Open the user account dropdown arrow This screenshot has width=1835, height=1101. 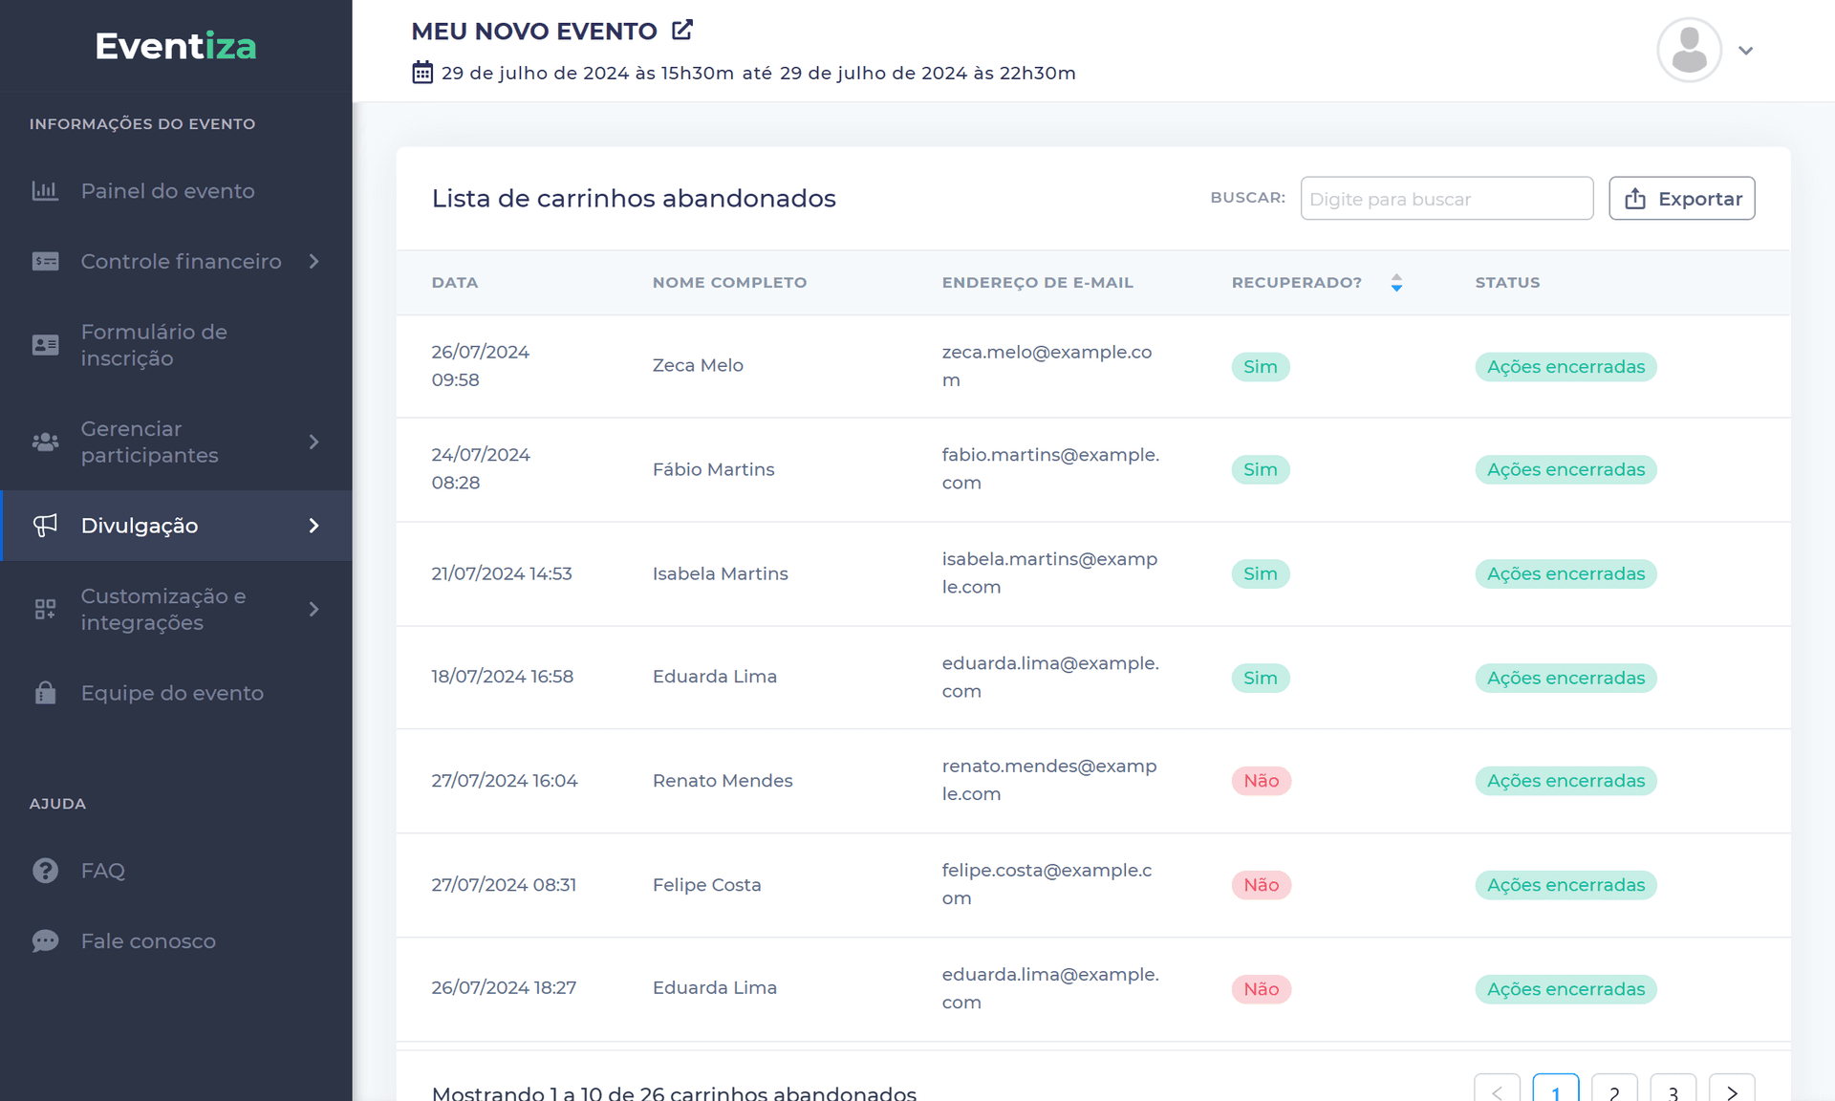point(1745,51)
